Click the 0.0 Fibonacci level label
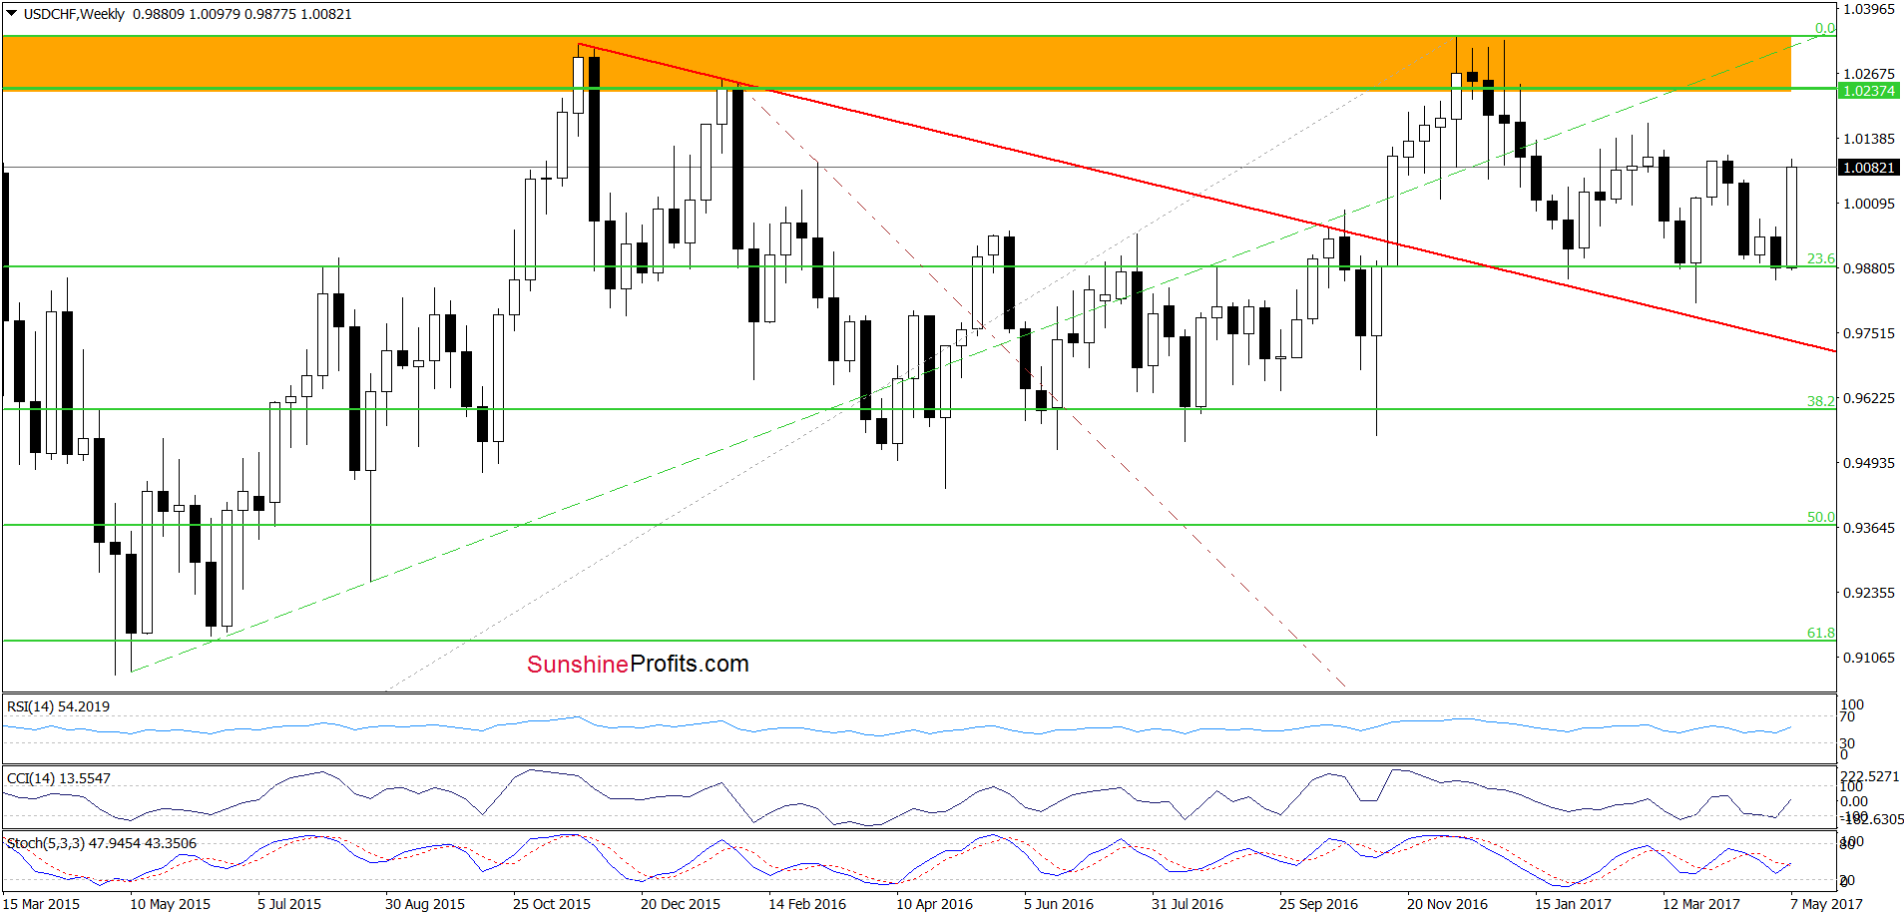This screenshot has width=1904, height=918. (x=1824, y=28)
